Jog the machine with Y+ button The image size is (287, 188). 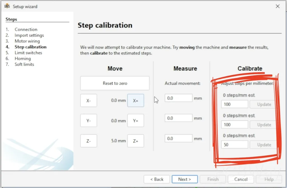[136, 121]
